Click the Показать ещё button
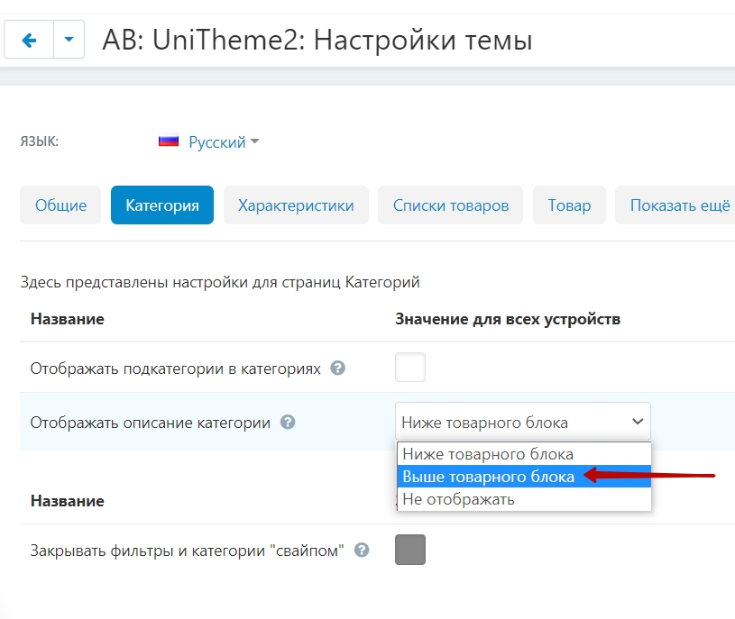Viewport: 735px width, 619px height. (679, 205)
